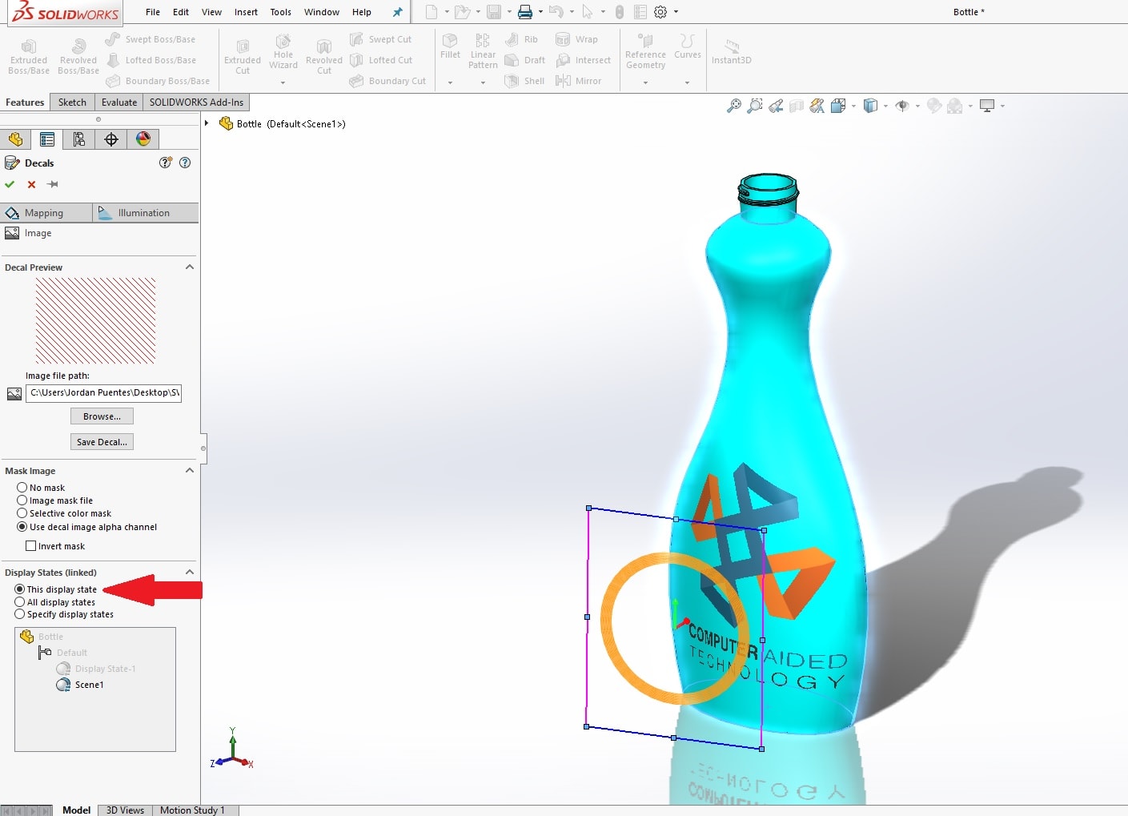The image size is (1128, 816).
Task: Open the Hole Wizard tool
Action: (283, 52)
